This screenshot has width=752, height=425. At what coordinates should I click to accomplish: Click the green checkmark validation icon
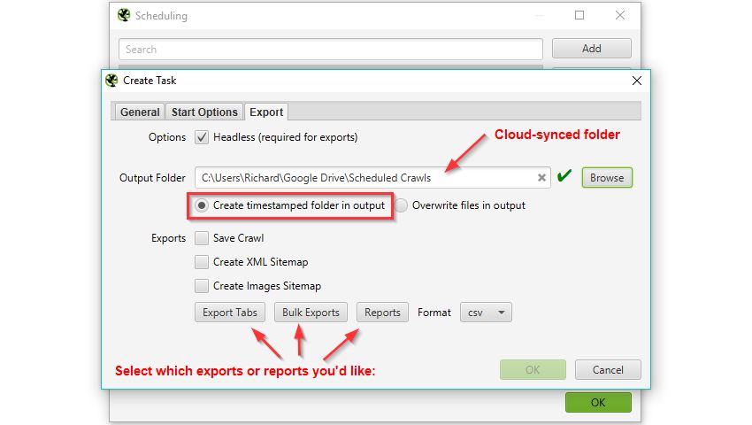564,177
